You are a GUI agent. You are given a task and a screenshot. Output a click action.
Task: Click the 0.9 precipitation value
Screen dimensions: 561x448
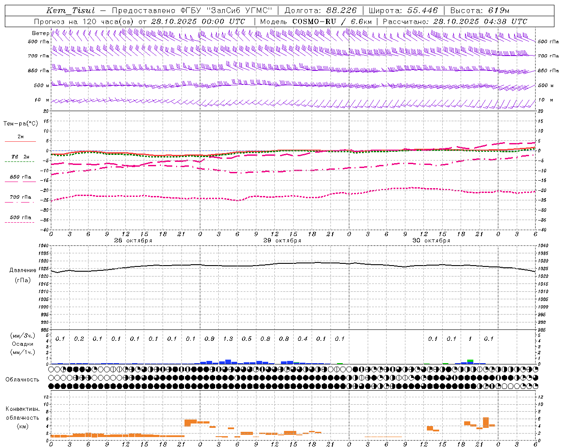tap(209, 339)
